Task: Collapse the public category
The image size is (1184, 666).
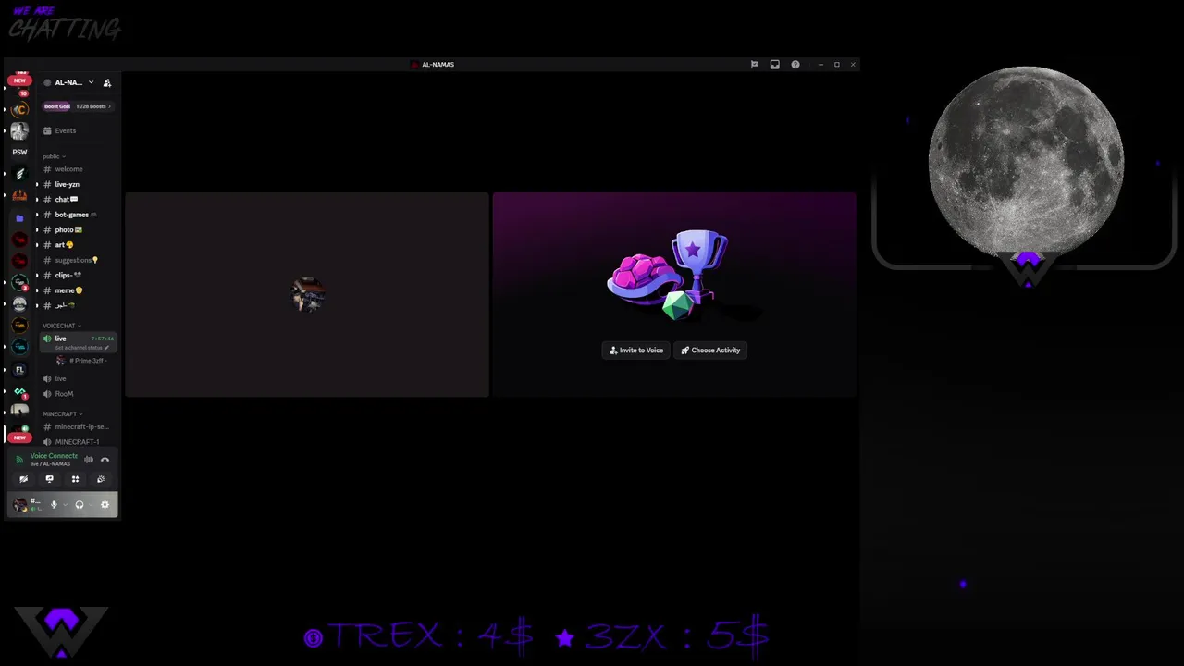Action: click(54, 156)
